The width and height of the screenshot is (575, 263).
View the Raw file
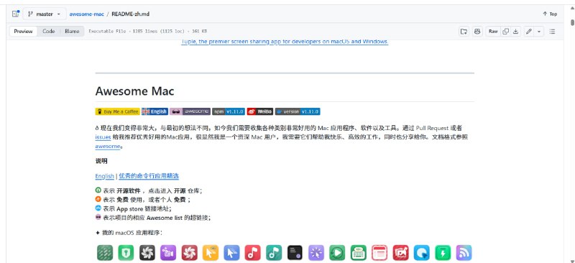(493, 32)
